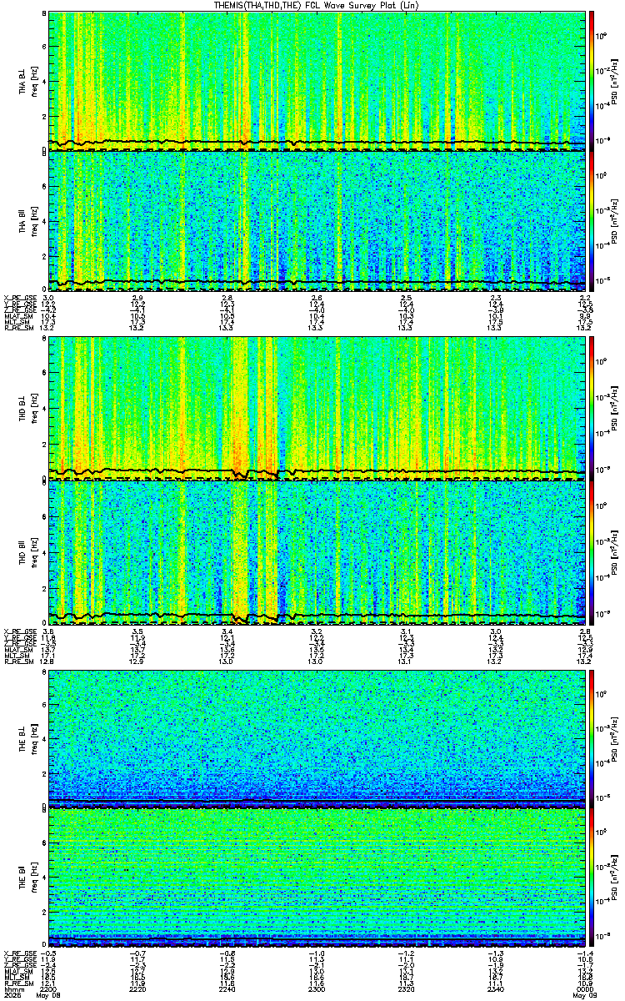Click the THE B perpendicular spectrogram panel

[x=317, y=737]
